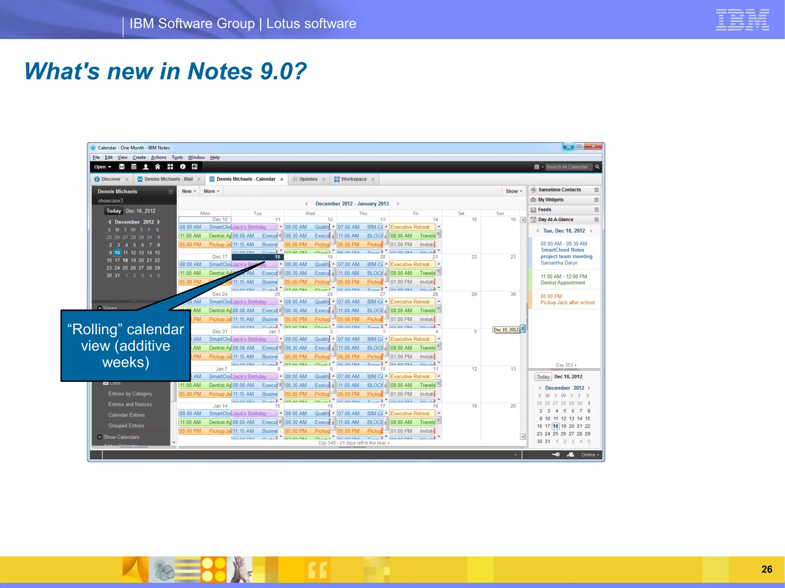Open the Workspace grid icon in the toolbar

pyautogui.click(x=170, y=167)
